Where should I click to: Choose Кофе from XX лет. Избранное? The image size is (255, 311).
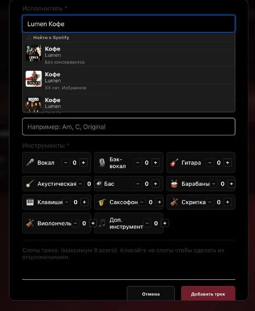click(x=129, y=80)
